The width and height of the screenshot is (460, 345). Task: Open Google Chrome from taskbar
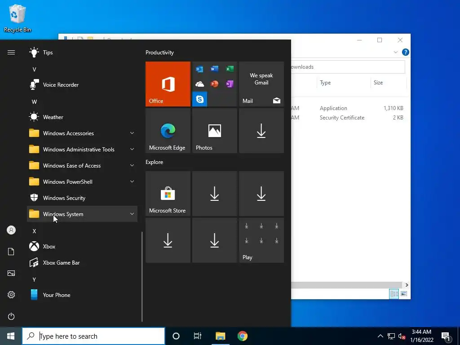[x=242, y=336]
